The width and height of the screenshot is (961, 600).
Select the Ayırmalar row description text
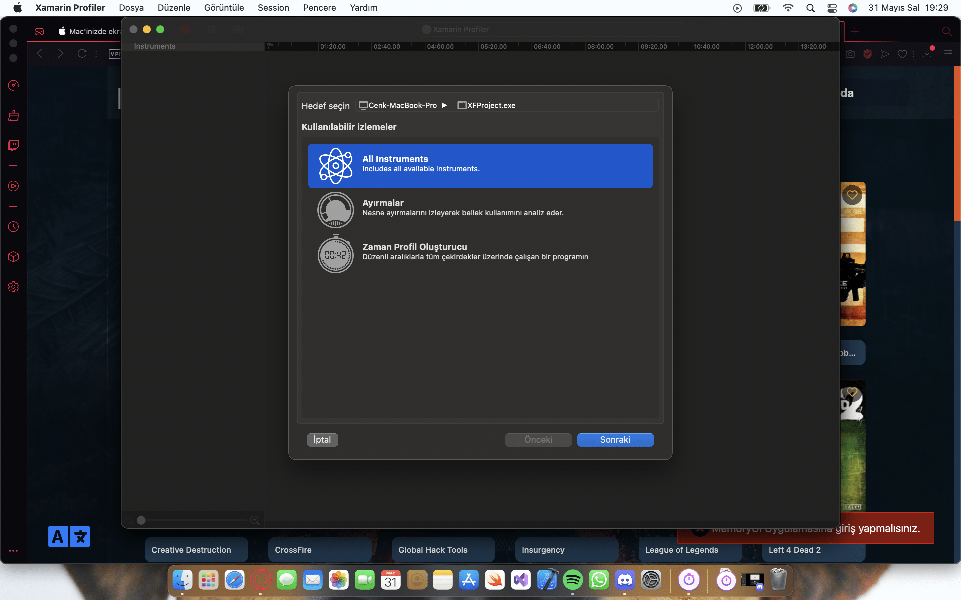[462, 213]
